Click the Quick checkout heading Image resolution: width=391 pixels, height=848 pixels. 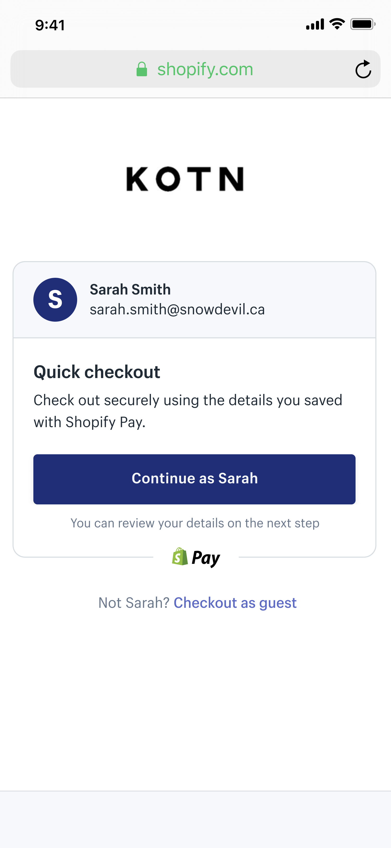click(97, 372)
